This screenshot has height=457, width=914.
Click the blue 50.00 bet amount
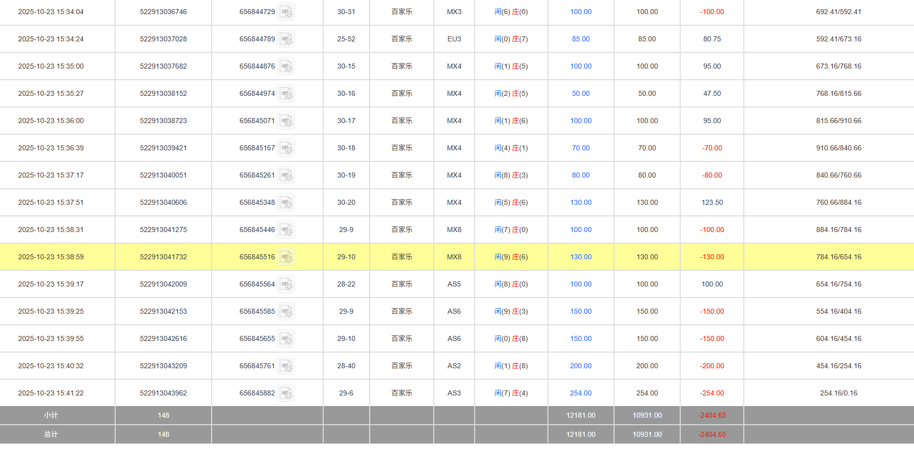[x=581, y=93]
